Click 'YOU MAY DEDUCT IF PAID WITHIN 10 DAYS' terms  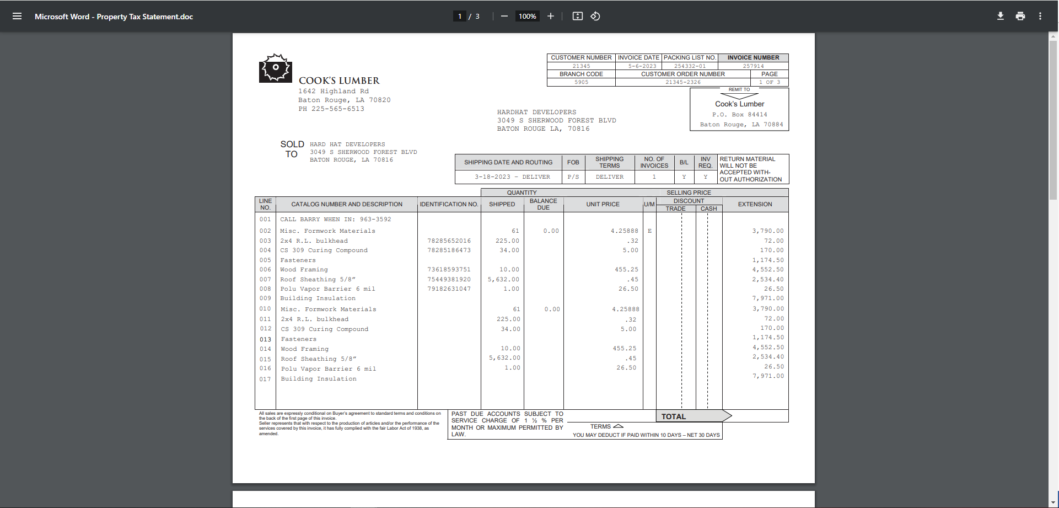646,435
